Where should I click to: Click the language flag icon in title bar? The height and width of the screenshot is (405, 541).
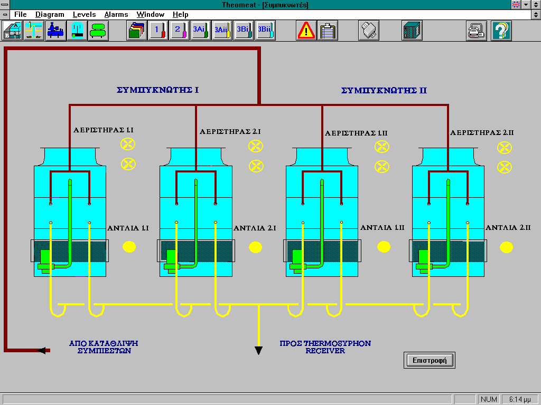click(516, 5)
